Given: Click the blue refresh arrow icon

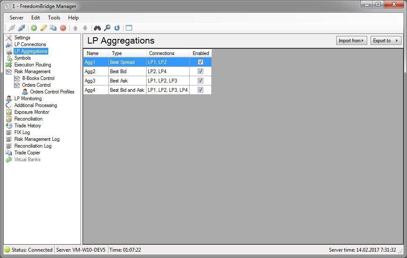Looking at the screenshot, I should point(117,28).
